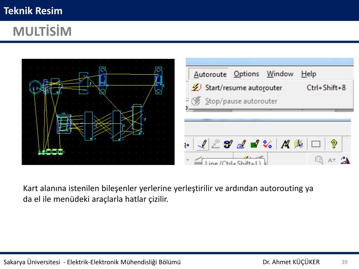The width and height of the screenshot is (359, 269).
Task: Select the green connector strip on the PCB
Action: point(51,152)
